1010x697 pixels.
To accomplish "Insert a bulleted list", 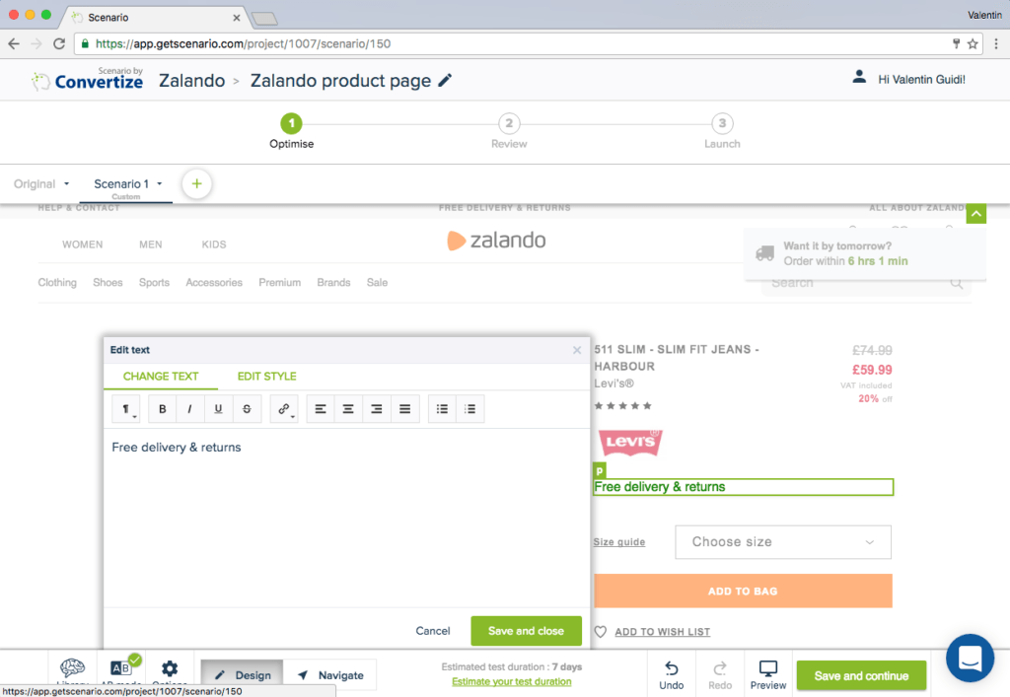I will tap(442, 409).
